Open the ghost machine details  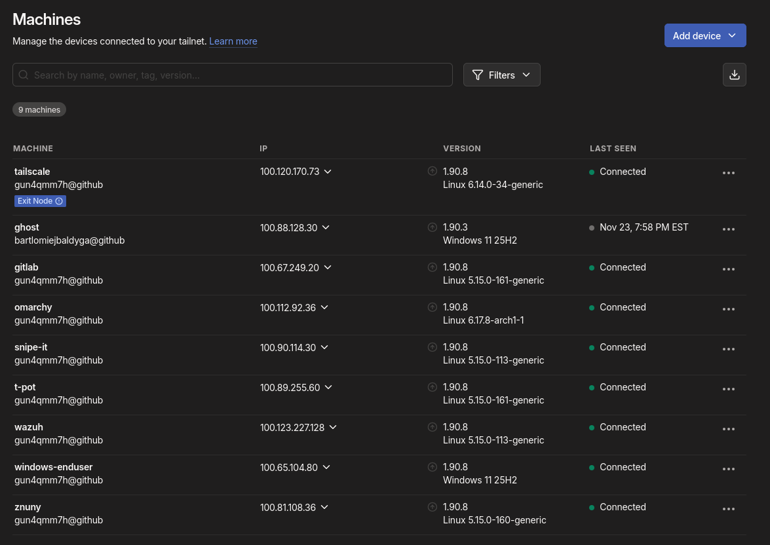click(x=27, y=227)
